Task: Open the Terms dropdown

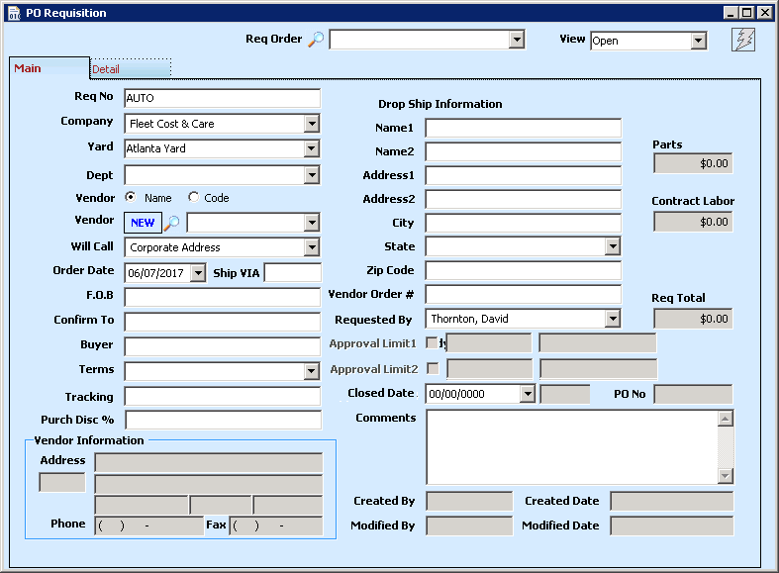Action: (312, 371)
